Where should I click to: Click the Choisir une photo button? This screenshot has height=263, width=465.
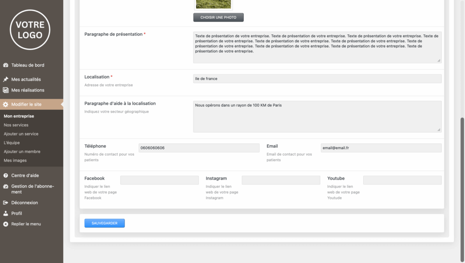[x=218, y=18]
